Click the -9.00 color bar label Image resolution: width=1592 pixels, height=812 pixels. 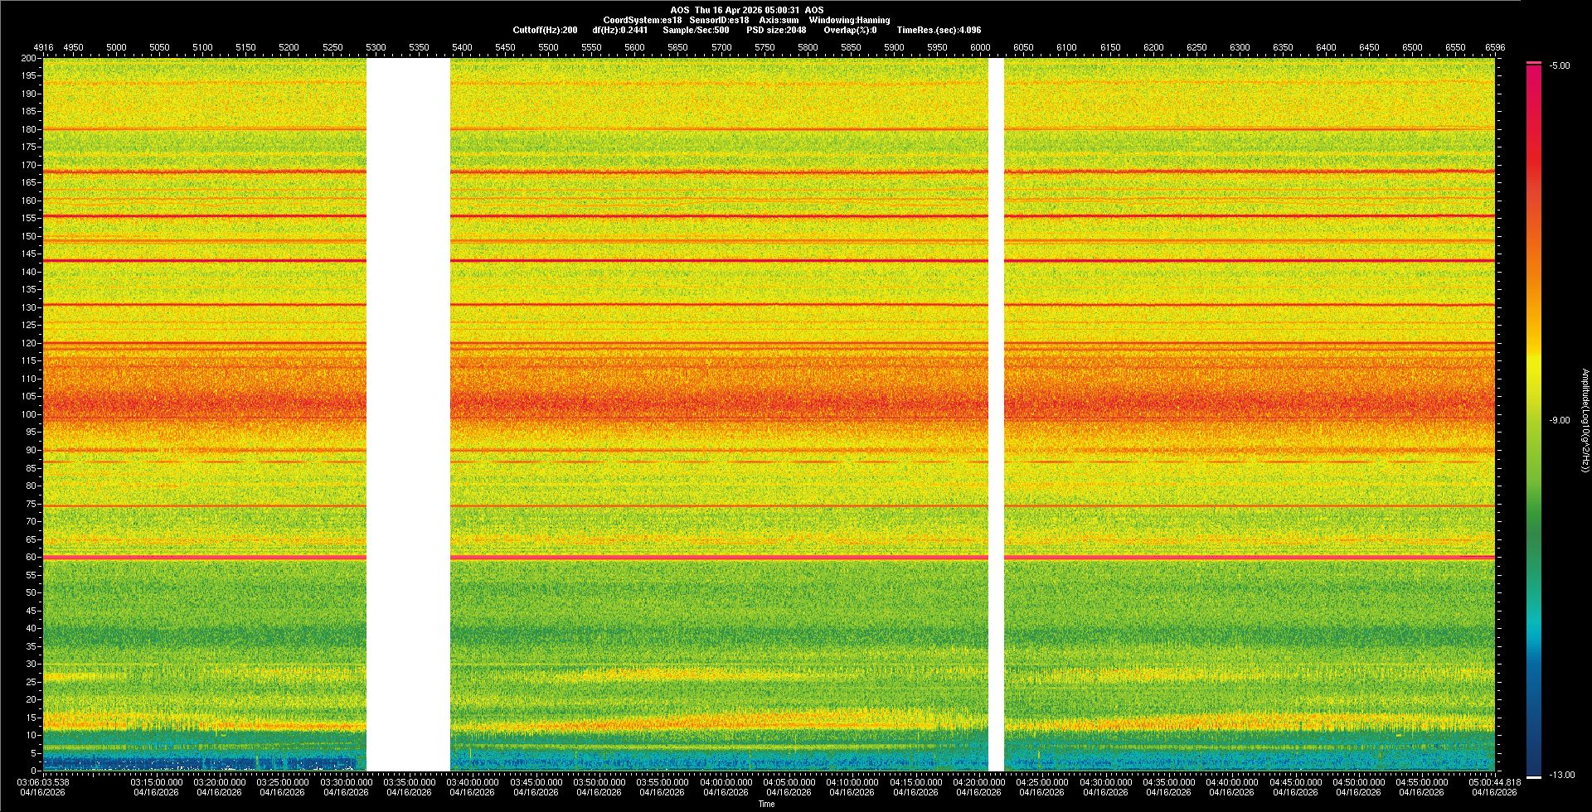click(1559, 421)
